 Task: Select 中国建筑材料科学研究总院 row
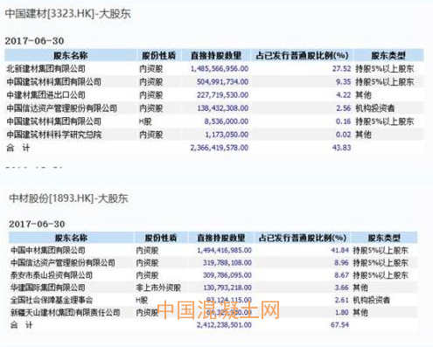pos(214,135)
